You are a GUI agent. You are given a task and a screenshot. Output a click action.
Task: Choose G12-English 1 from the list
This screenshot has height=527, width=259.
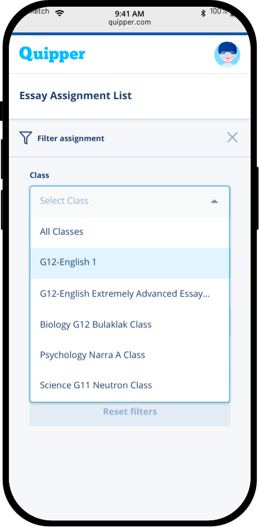pyautogui.click(x=130, y=262)
